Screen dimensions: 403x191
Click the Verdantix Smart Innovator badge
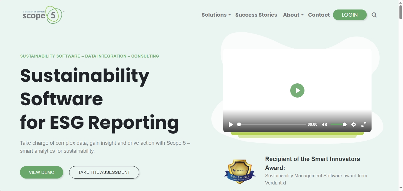[x=240, y=171]
